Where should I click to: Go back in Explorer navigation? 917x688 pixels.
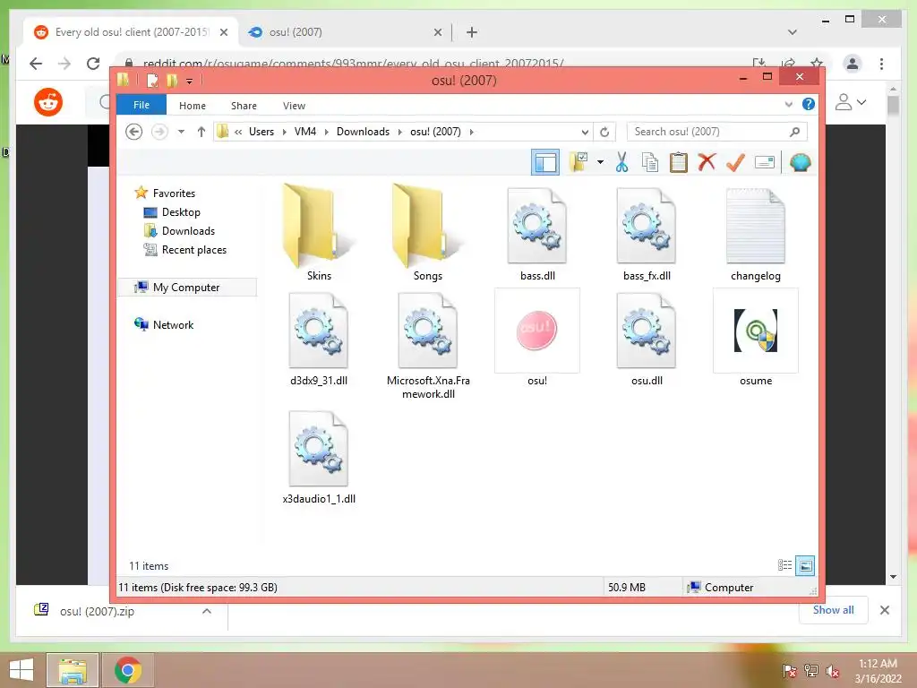[134, 132]
